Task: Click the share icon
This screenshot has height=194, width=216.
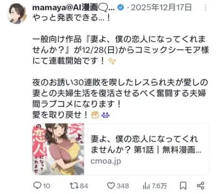Action: coord(200,185)
